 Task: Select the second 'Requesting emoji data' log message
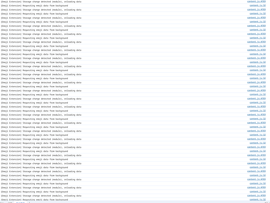point(34,14)
